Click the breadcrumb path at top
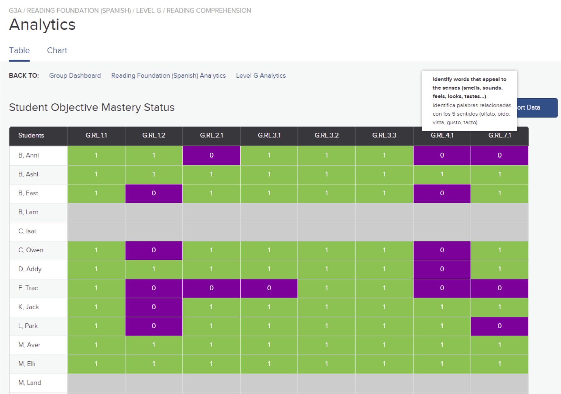561x394 pixels. tap(130, 11)
